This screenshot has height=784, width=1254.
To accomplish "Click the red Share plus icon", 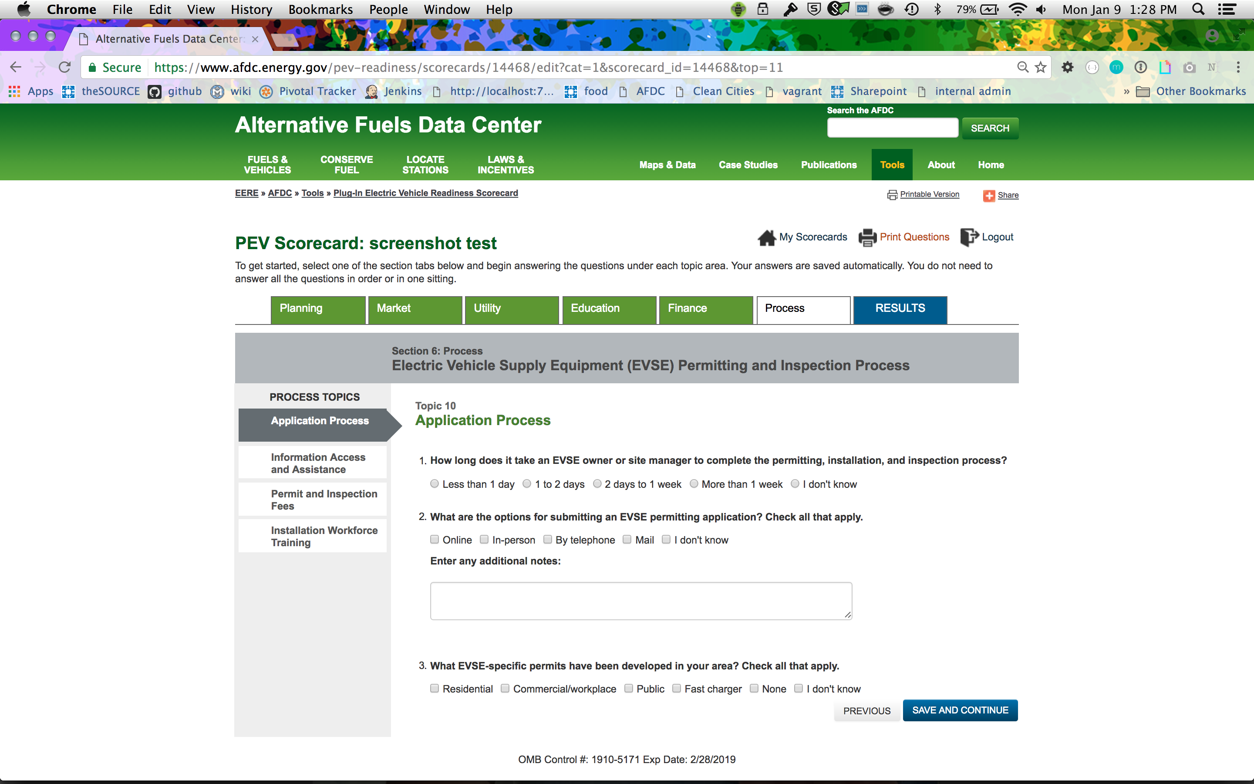I will (x=989, y=196).
